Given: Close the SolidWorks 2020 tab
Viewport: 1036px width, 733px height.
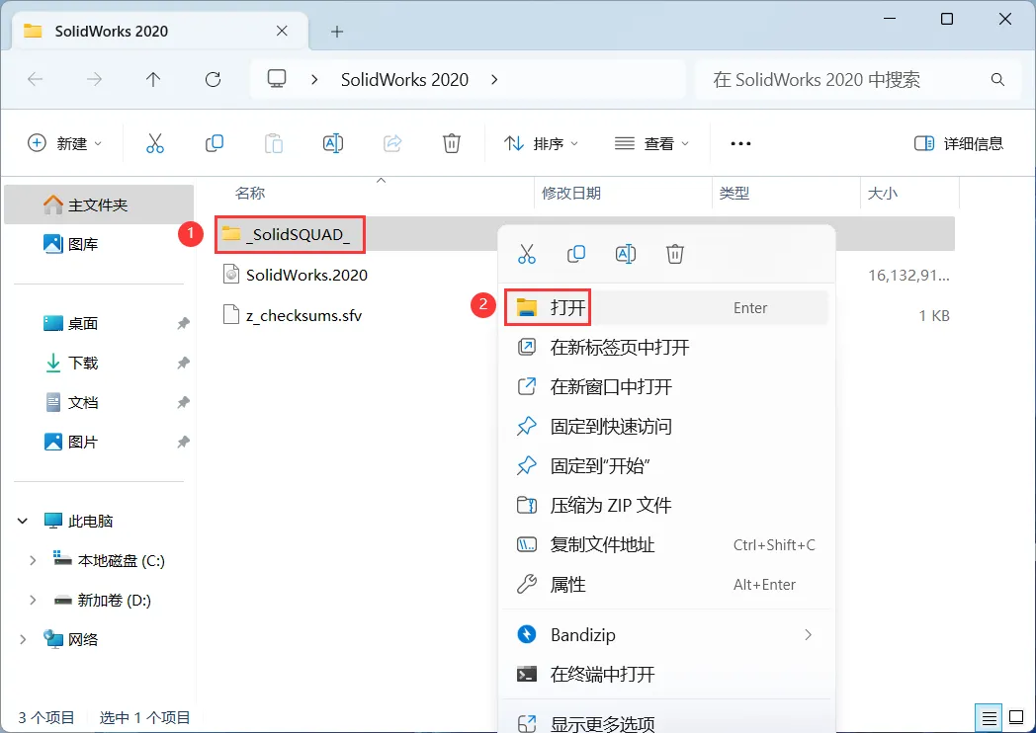Looking at the screenshot, I should 282,31.
